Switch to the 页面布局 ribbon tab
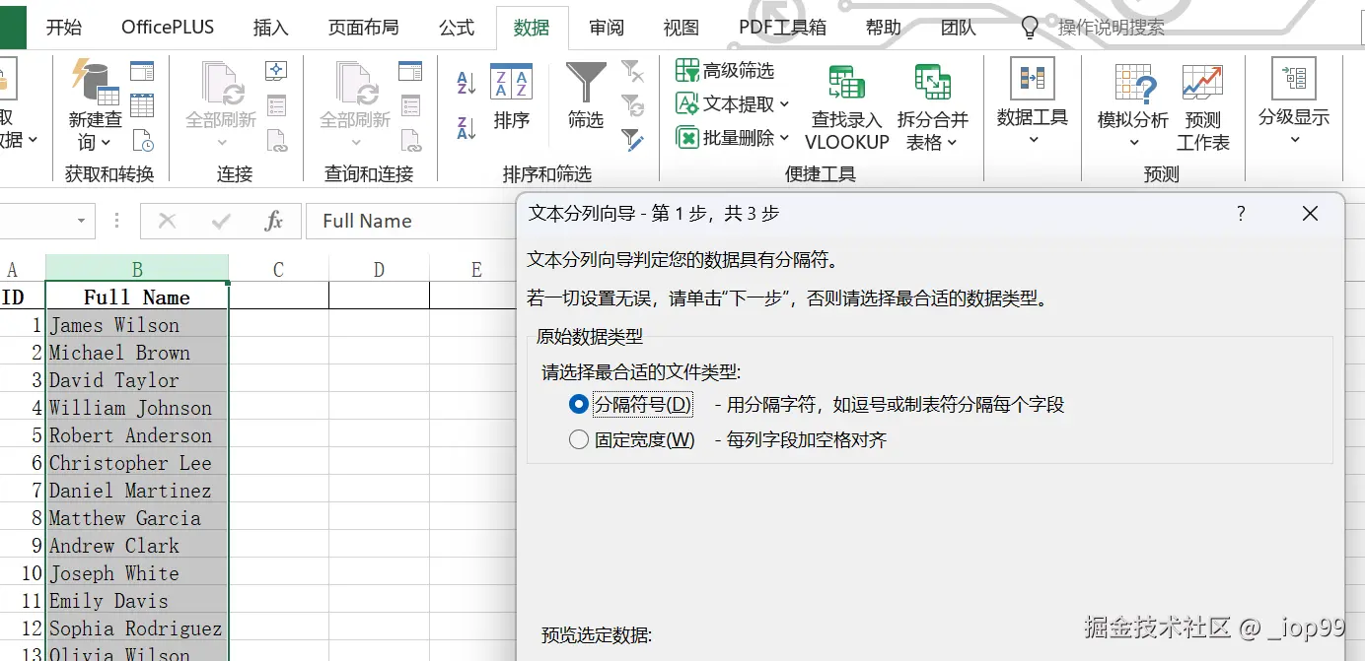Image resolution: width=1365 pixels, height=661 pixels. (x=363, y=27)
